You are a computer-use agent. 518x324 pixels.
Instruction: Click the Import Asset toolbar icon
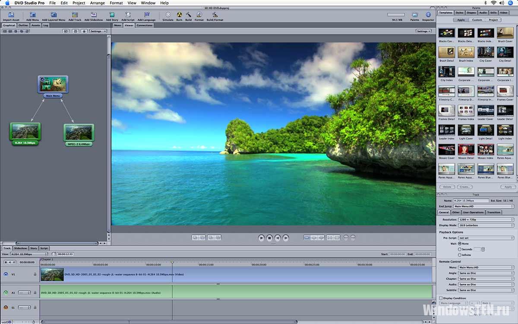[x=11, y=15]
